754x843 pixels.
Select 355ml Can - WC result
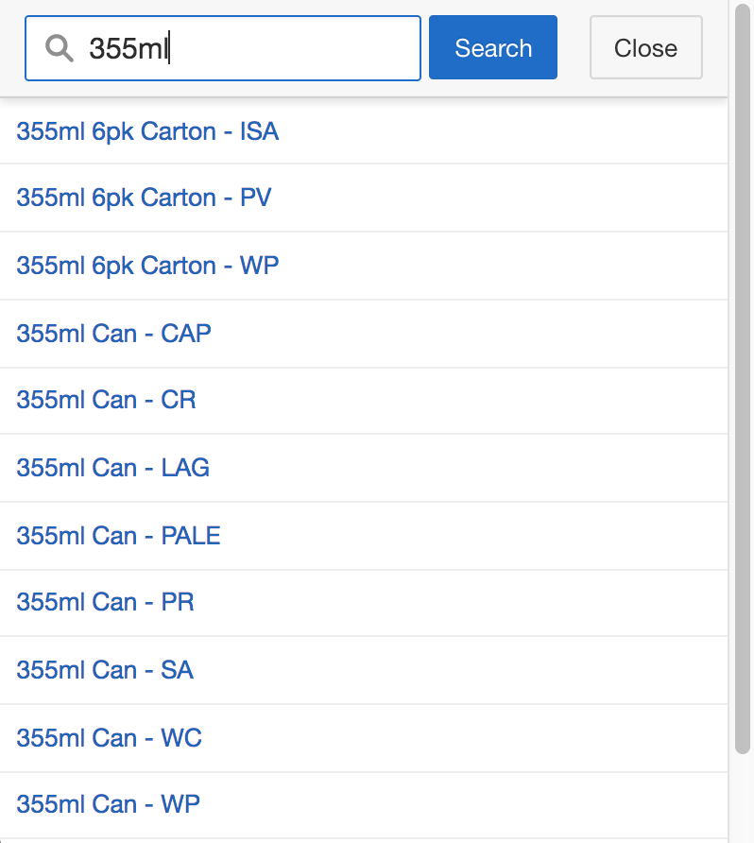[x=109, y=737]
